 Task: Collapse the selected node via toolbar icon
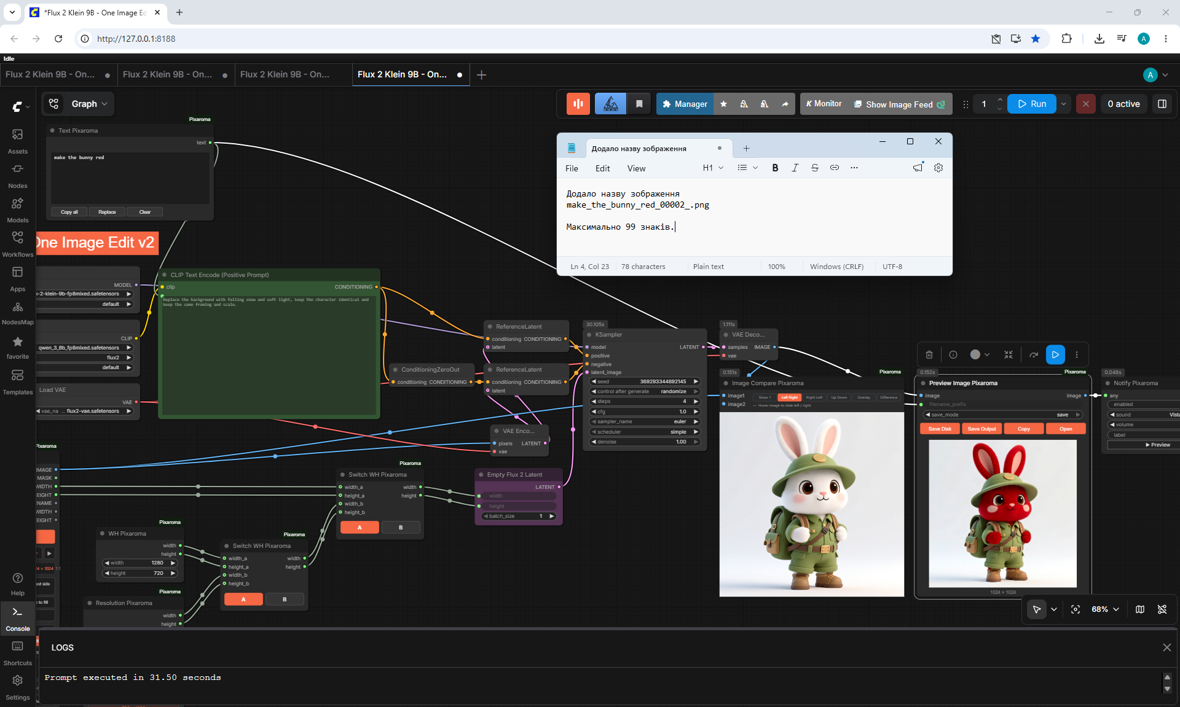(x=1009, y=354)
